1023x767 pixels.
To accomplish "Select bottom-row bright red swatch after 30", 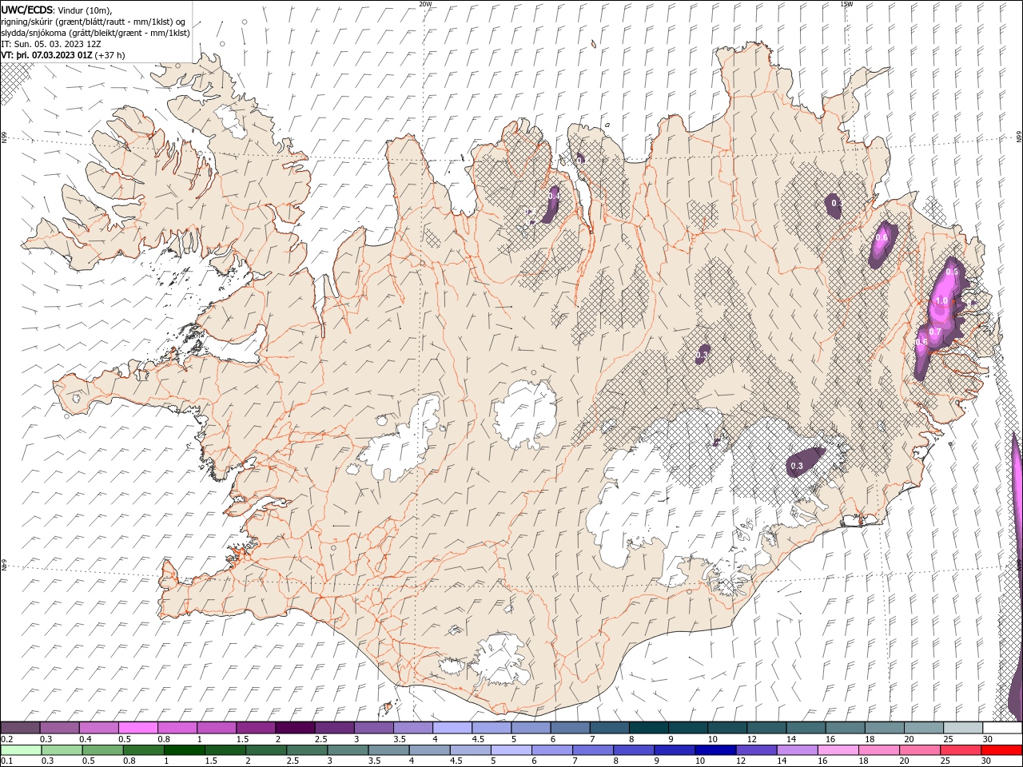I will [1002, 749].
